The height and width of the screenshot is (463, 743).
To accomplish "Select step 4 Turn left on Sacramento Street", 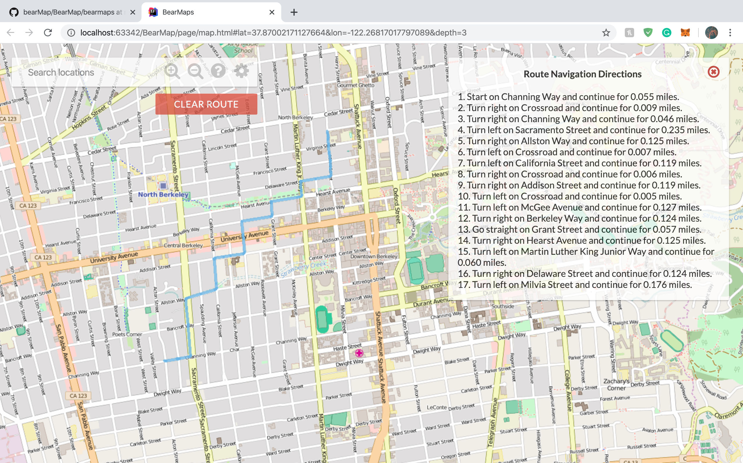I will coord(584,130).
